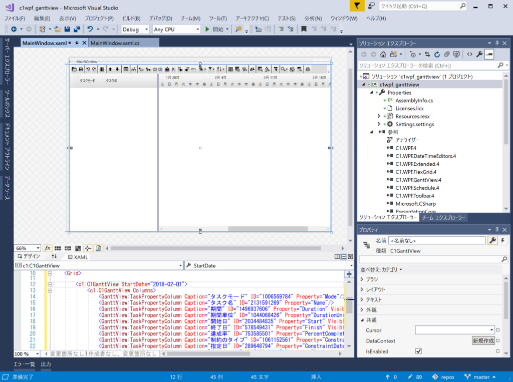Viewport: 513px width, 382px height.
Task: Click the Home icon in Solution Explorer
Action: coord(383,54)
